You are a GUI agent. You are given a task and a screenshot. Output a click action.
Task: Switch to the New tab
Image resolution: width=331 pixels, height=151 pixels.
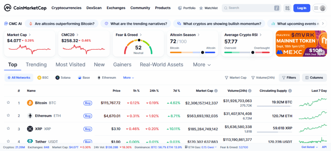coord(99,65)
